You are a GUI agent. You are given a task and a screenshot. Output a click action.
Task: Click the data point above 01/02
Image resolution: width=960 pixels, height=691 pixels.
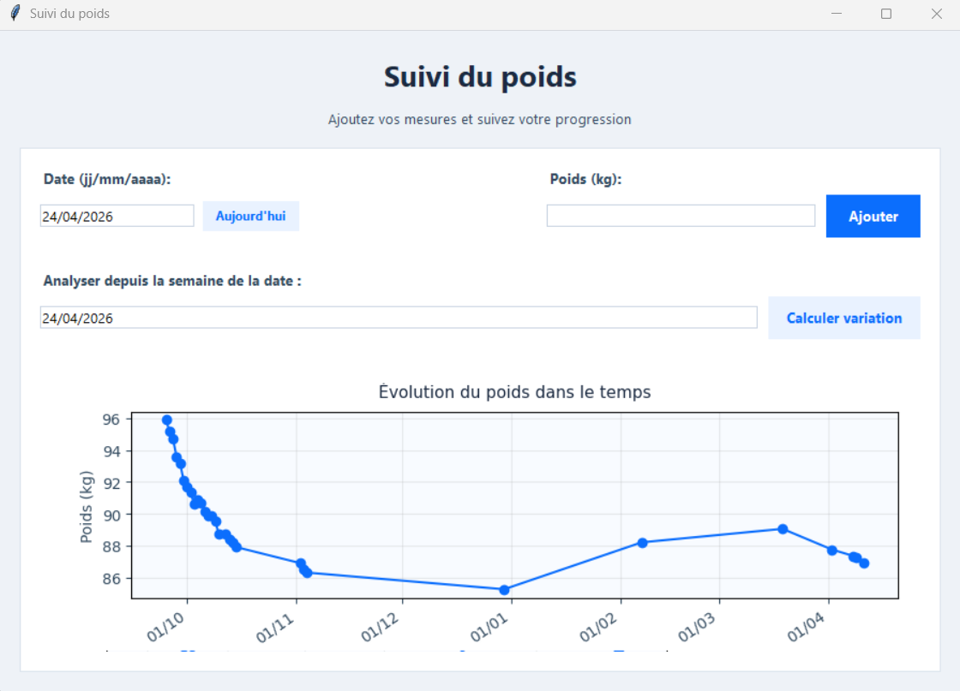pyautogui.click(x=642, y=543)
